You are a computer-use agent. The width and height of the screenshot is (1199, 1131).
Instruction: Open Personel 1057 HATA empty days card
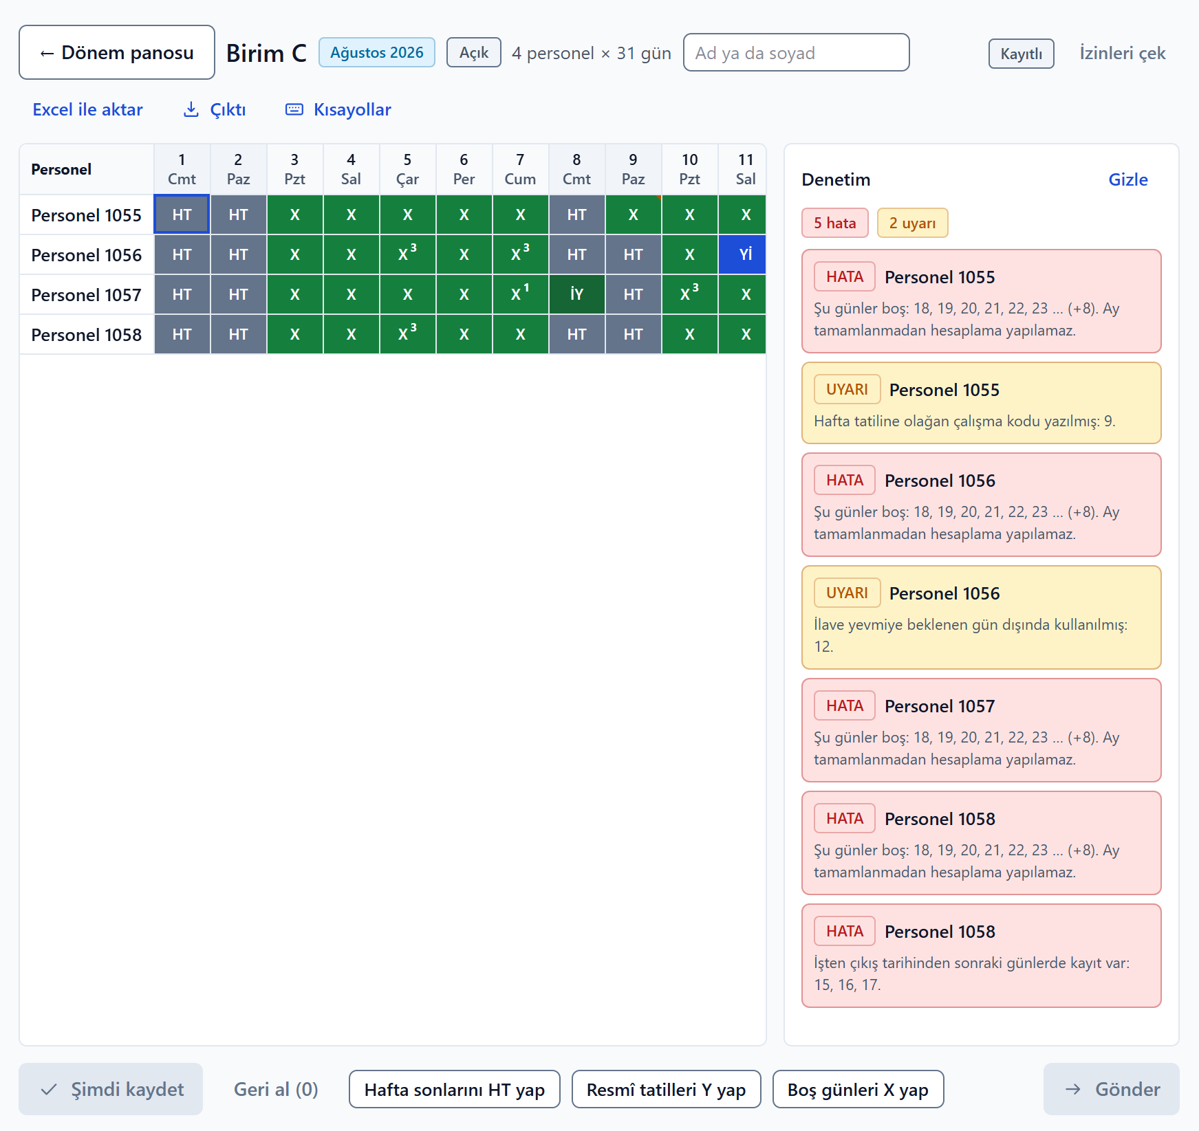tap(982, 730)
